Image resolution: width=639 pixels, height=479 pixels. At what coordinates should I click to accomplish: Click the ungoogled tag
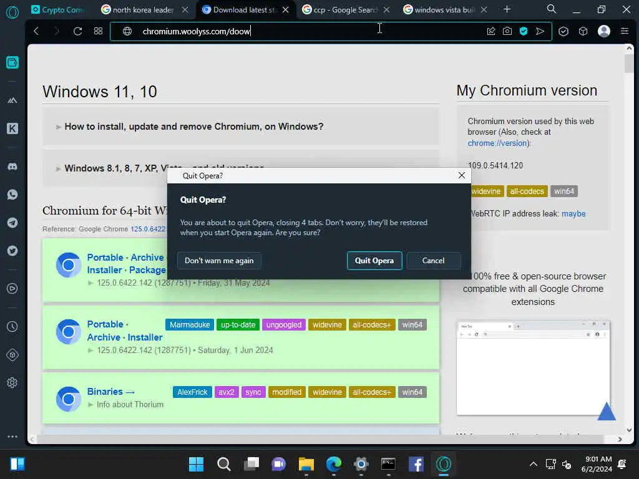(x=284, y=324)
